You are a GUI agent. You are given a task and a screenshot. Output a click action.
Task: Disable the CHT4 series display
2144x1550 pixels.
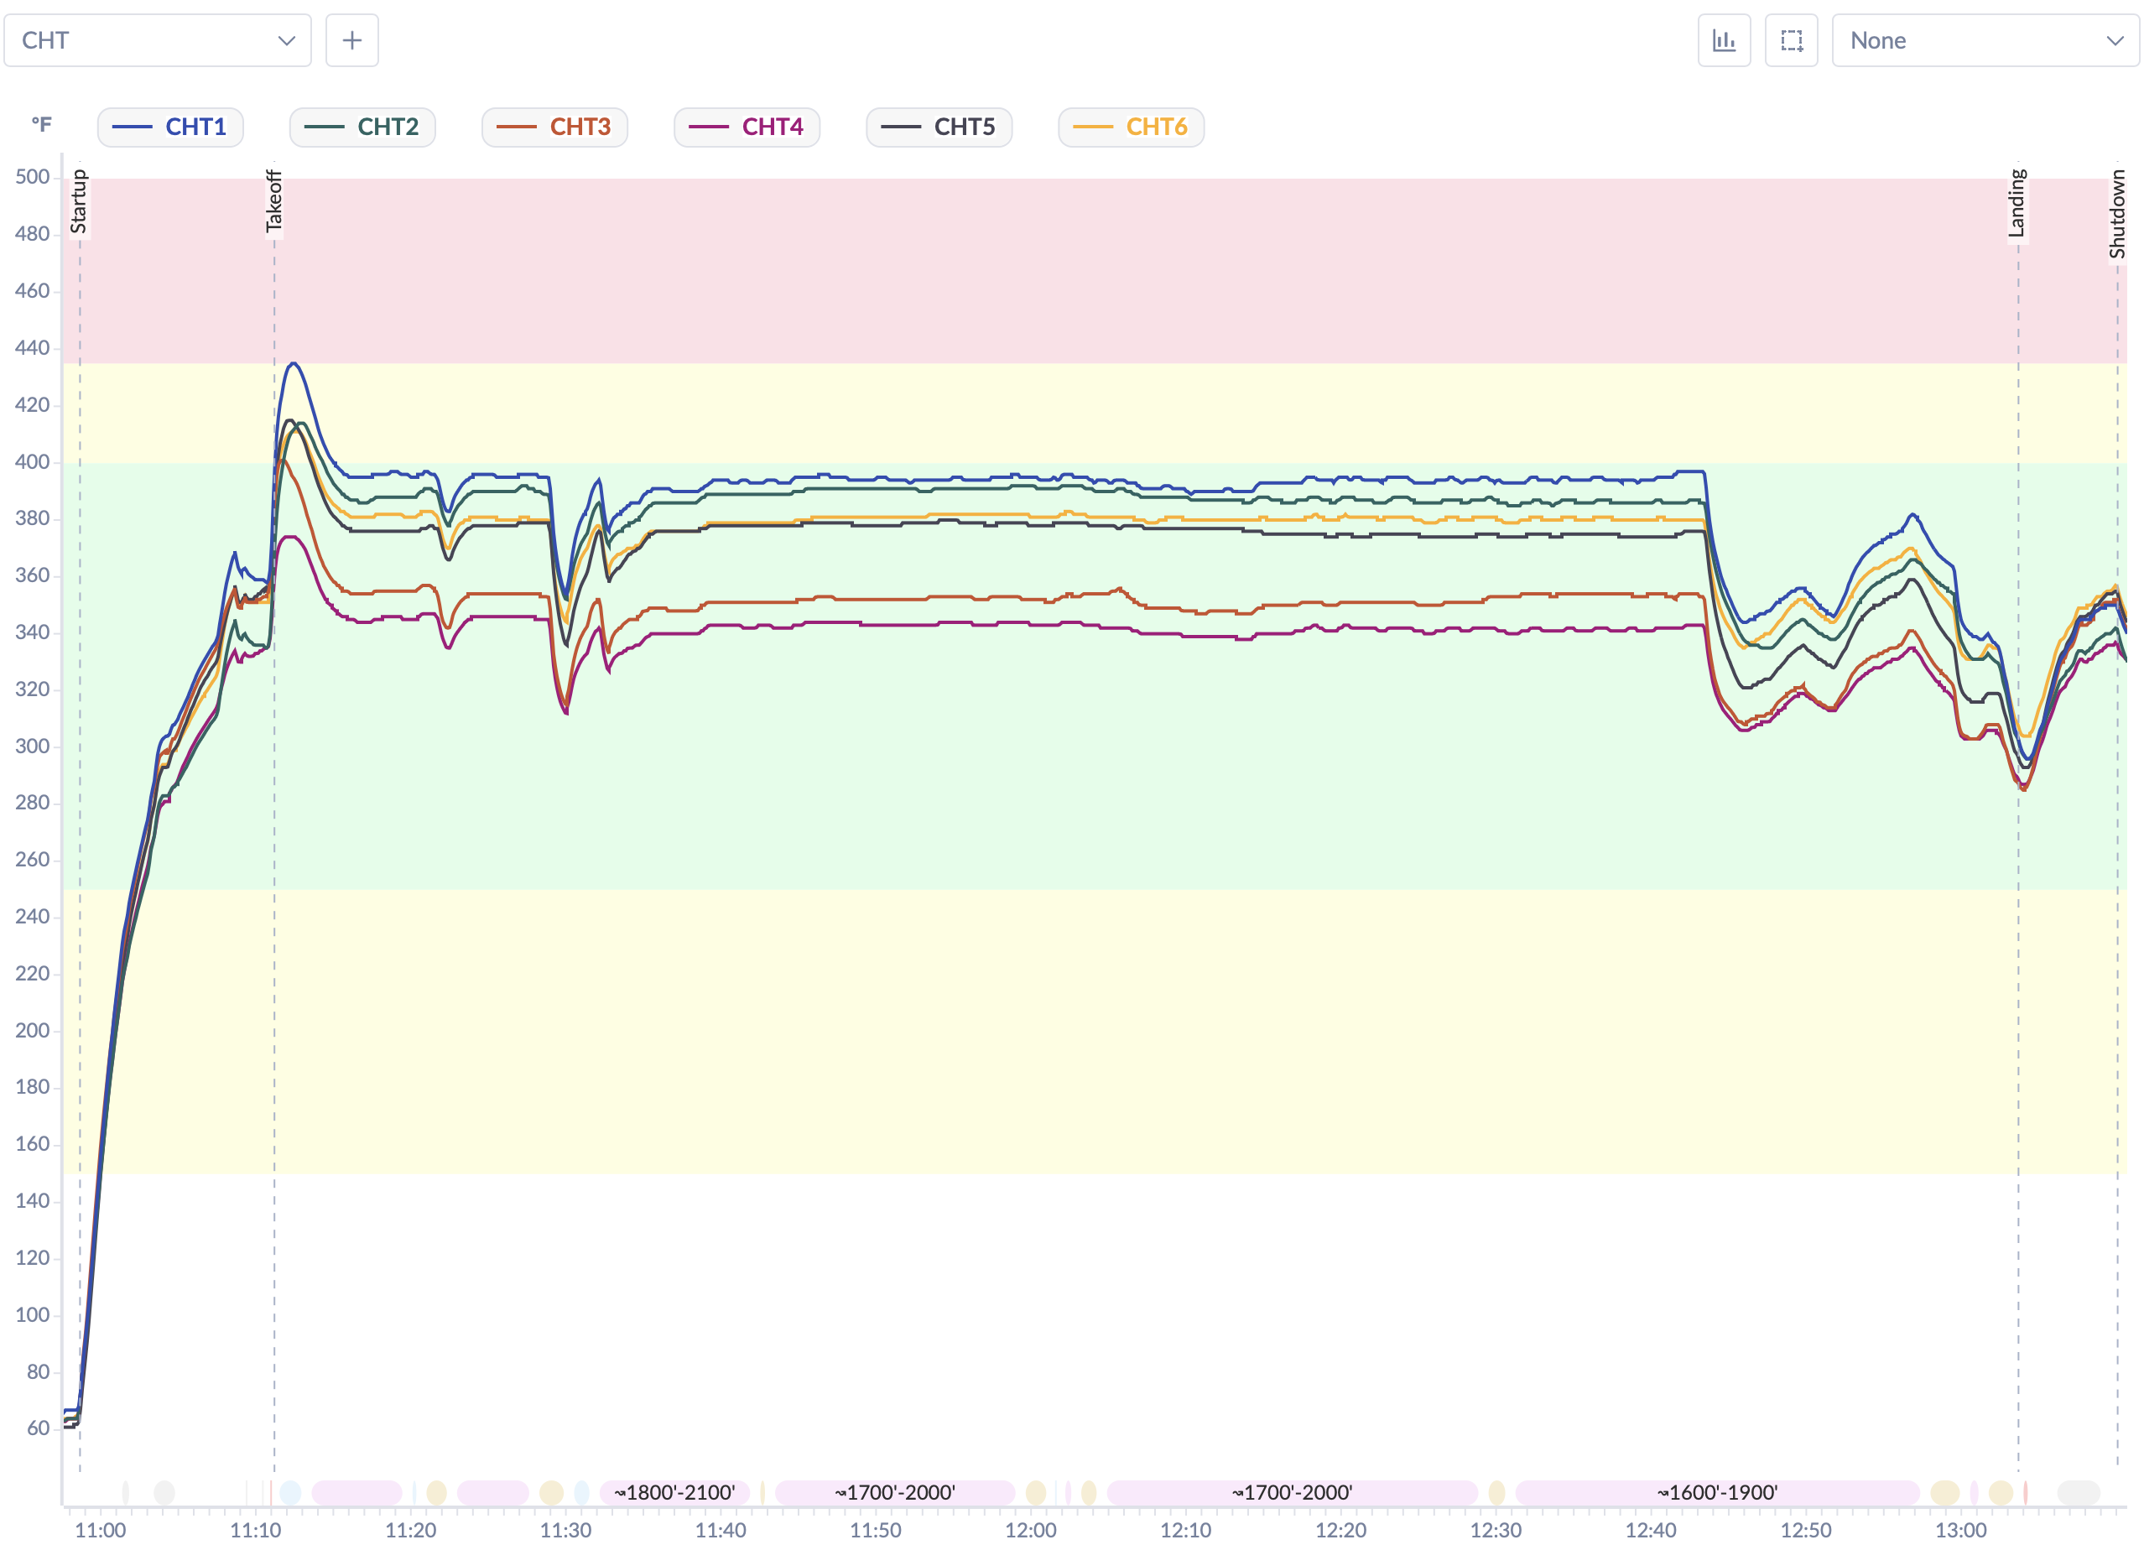[747, 127]
